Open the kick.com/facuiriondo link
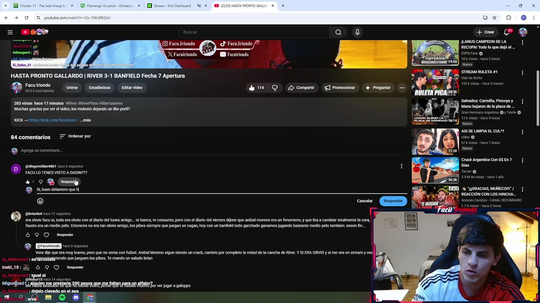540x303 pixels. point(53,120)
